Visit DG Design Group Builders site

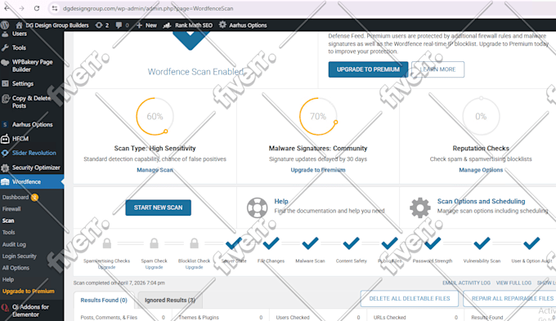click(x=52, y=25)
